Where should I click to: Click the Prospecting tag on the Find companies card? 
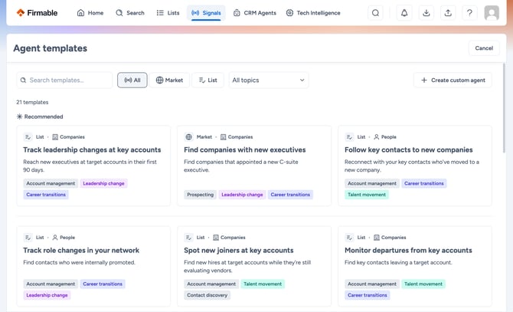pyautogui.click(x=201, y=195)
